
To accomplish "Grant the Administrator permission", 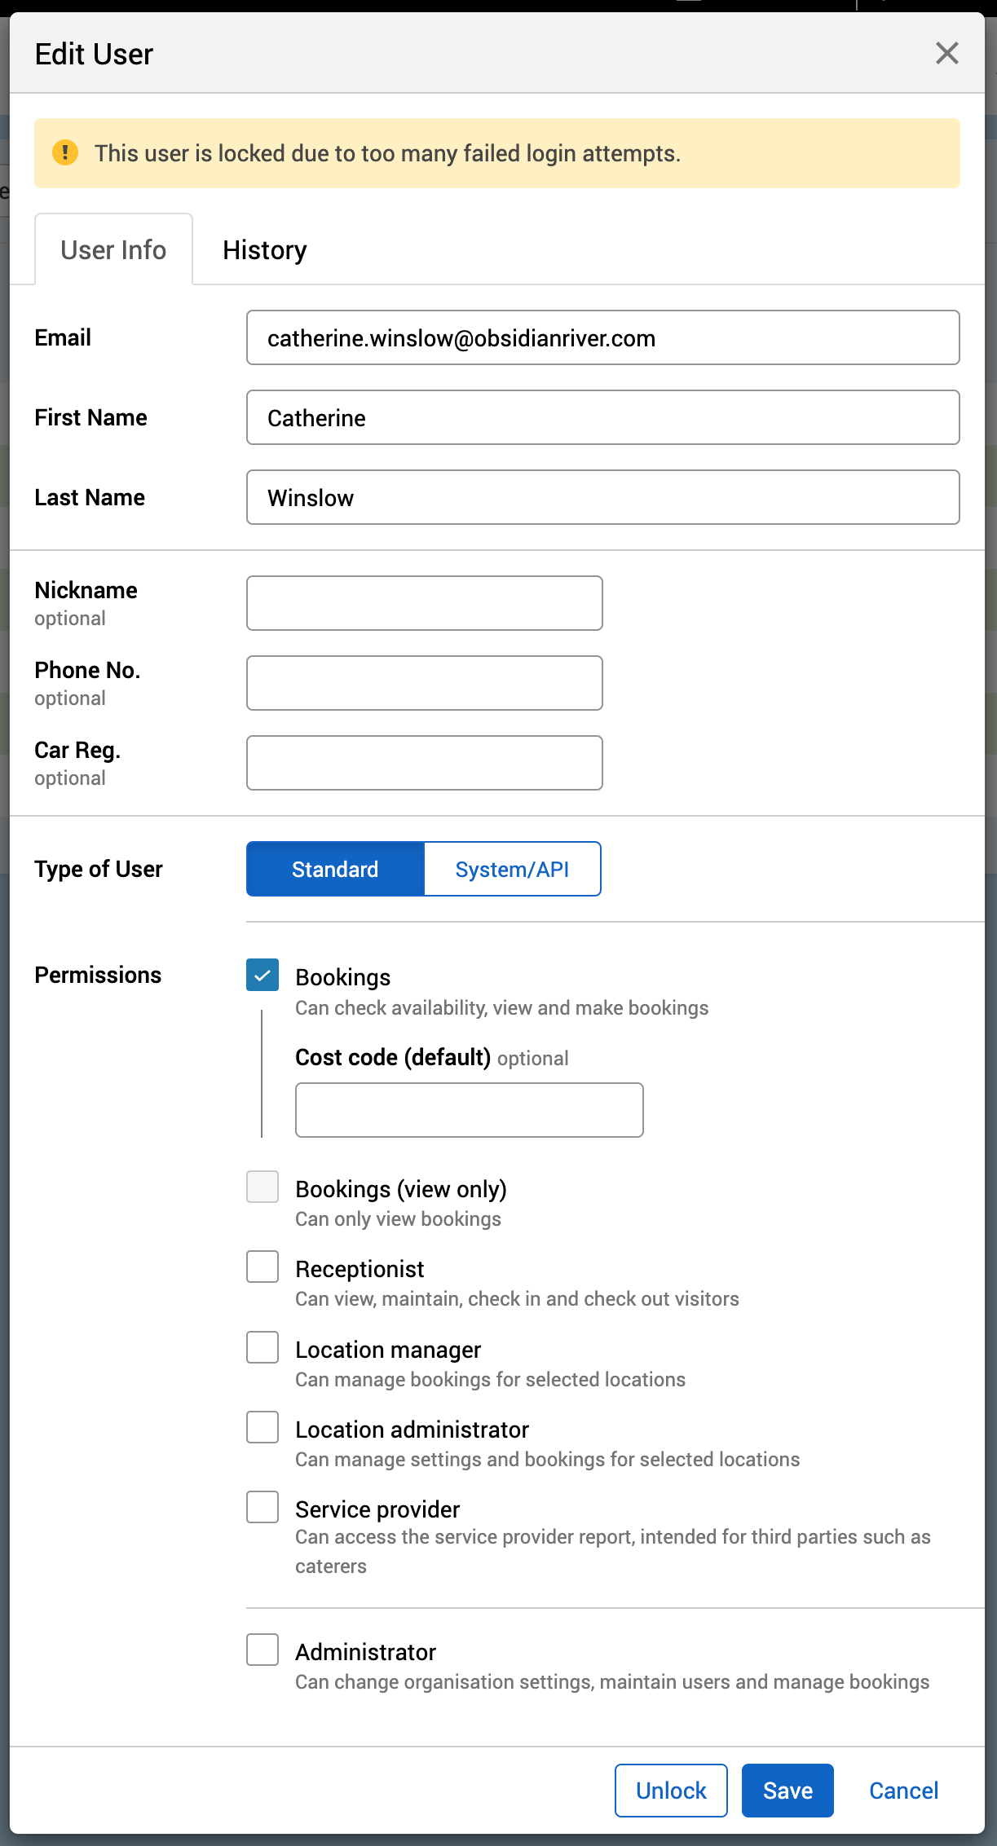I will coord(262,1650).
